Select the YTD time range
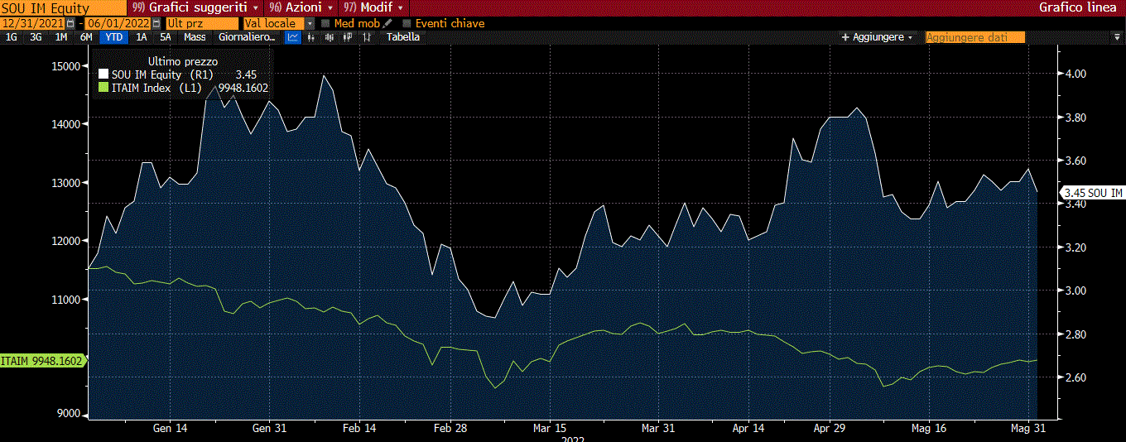The width and height of the screenshot is (1126, 442). click(x=113, y=37)
